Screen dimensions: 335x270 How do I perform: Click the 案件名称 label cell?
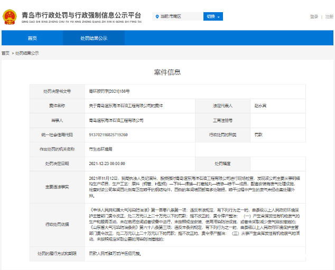[x=57, y=106]
